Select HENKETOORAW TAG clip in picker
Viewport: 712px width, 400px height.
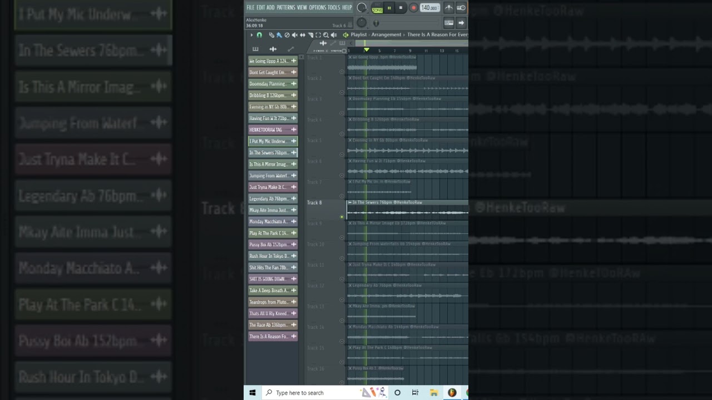tap(273, 129)
